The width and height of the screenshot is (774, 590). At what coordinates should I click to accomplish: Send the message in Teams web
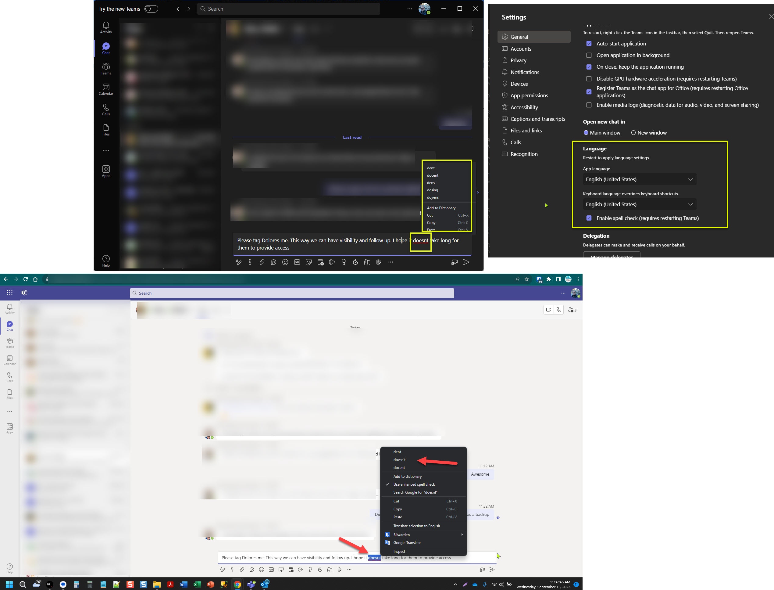pos(492,570)
